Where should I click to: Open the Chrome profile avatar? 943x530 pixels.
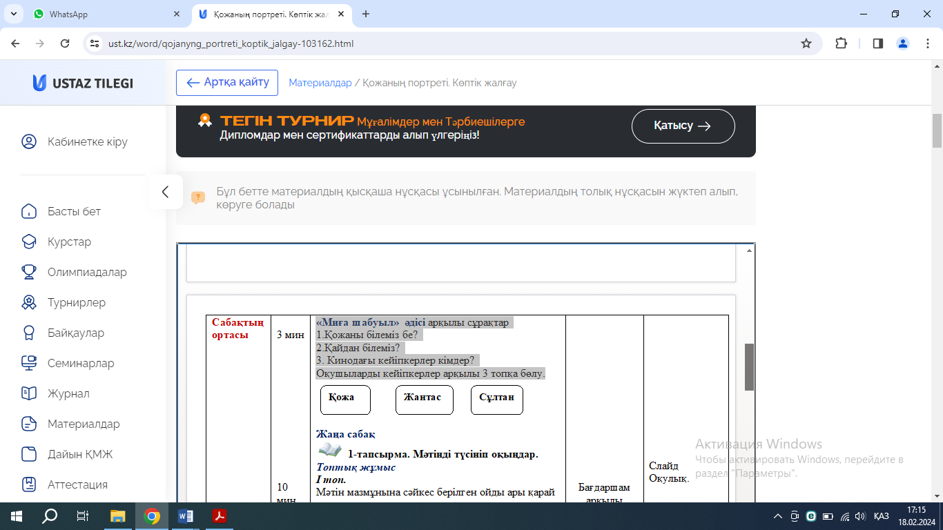(903, 43)
